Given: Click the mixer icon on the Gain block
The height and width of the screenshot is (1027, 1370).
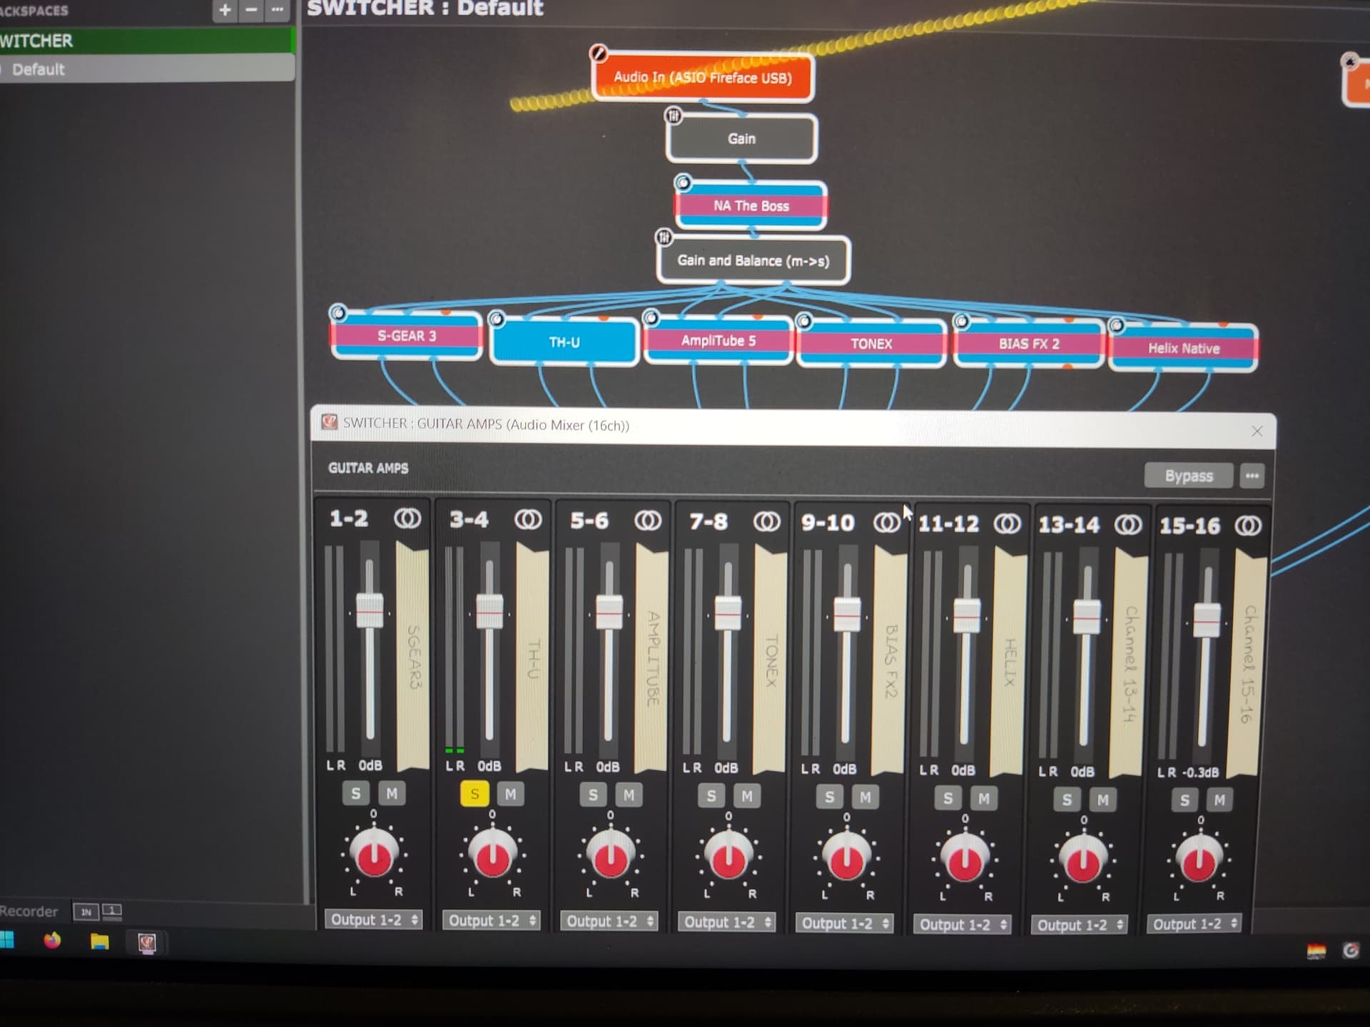Looking at the screenshot, I should pyautogui.click(x=673, y=116).
